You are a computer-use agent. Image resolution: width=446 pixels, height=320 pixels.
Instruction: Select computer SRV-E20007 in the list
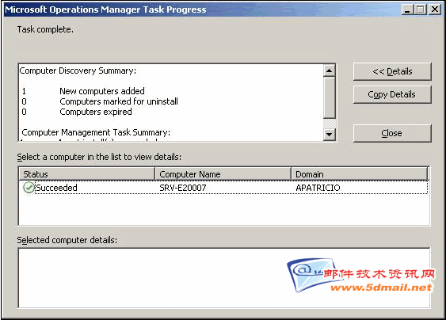pos(183,188)
